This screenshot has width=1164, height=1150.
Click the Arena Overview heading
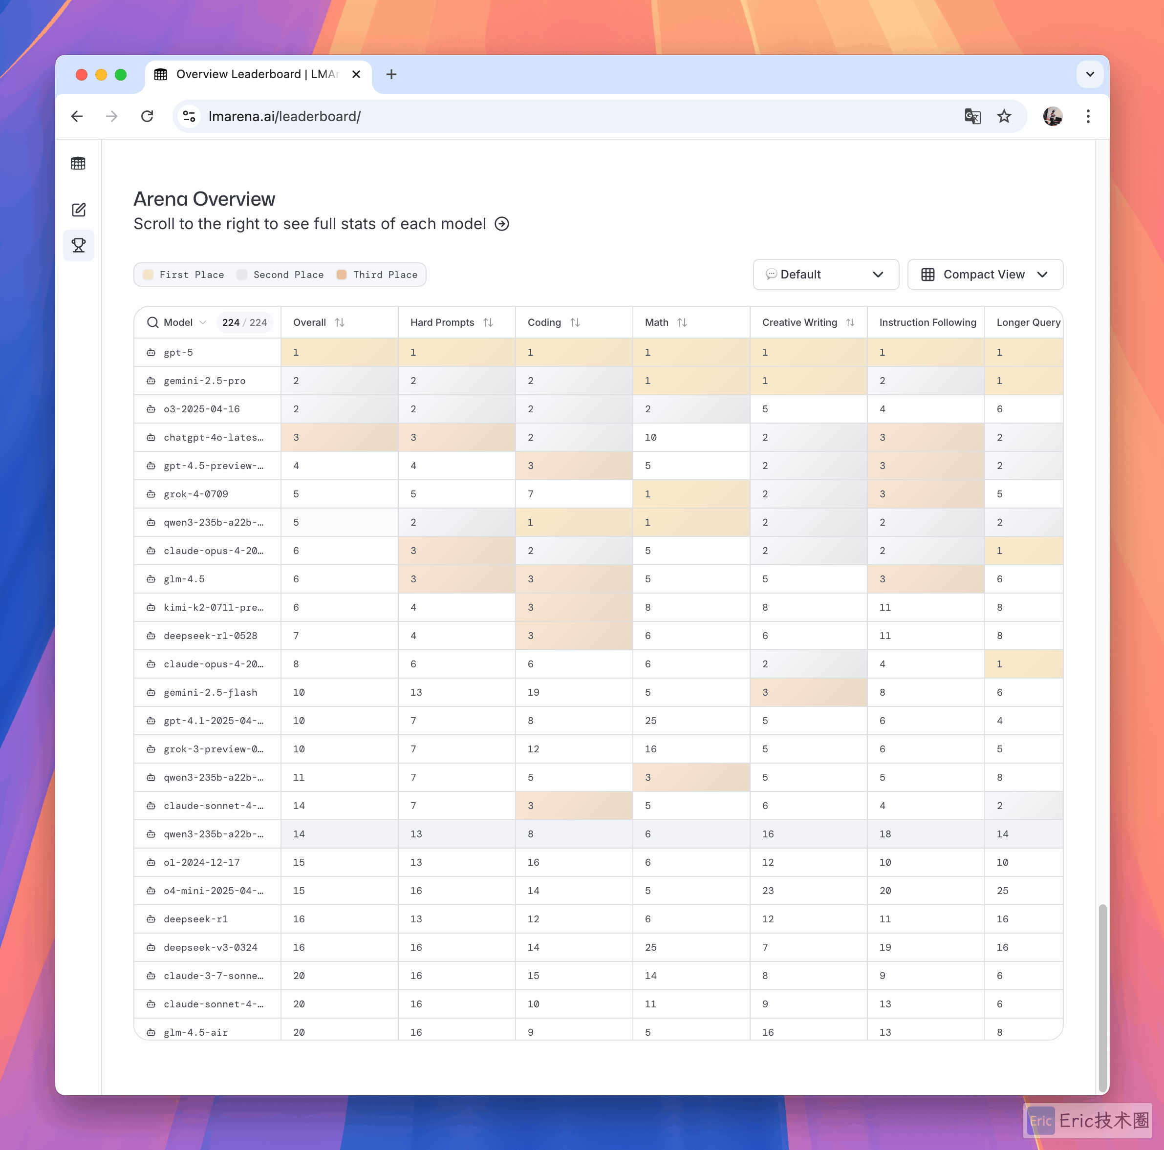(x=204, y=199)
